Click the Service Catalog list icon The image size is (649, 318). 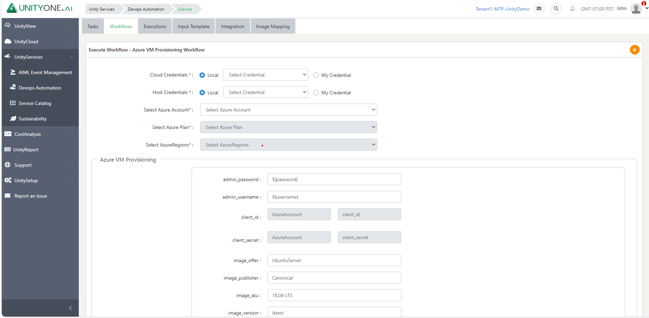(13, 103)
